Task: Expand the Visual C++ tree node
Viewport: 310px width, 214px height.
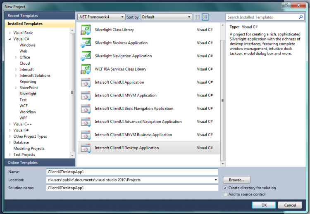Action: tap(10, 124)
